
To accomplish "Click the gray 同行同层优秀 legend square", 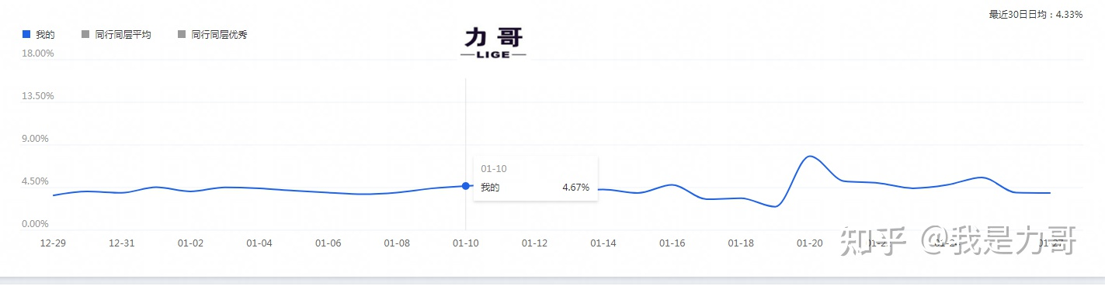I will pyautogui.click(x=182, y=35).
